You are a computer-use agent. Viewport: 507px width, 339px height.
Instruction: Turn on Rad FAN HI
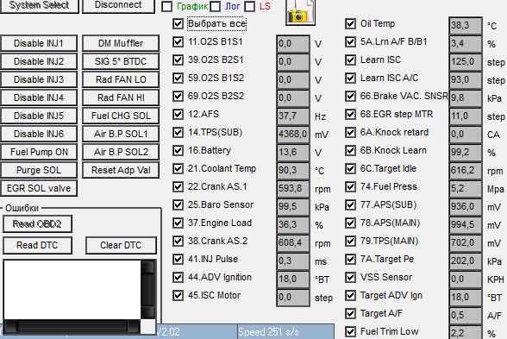(x=121, y=97)
